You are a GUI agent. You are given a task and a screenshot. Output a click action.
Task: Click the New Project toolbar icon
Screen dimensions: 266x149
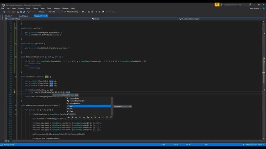click(13, 12)
